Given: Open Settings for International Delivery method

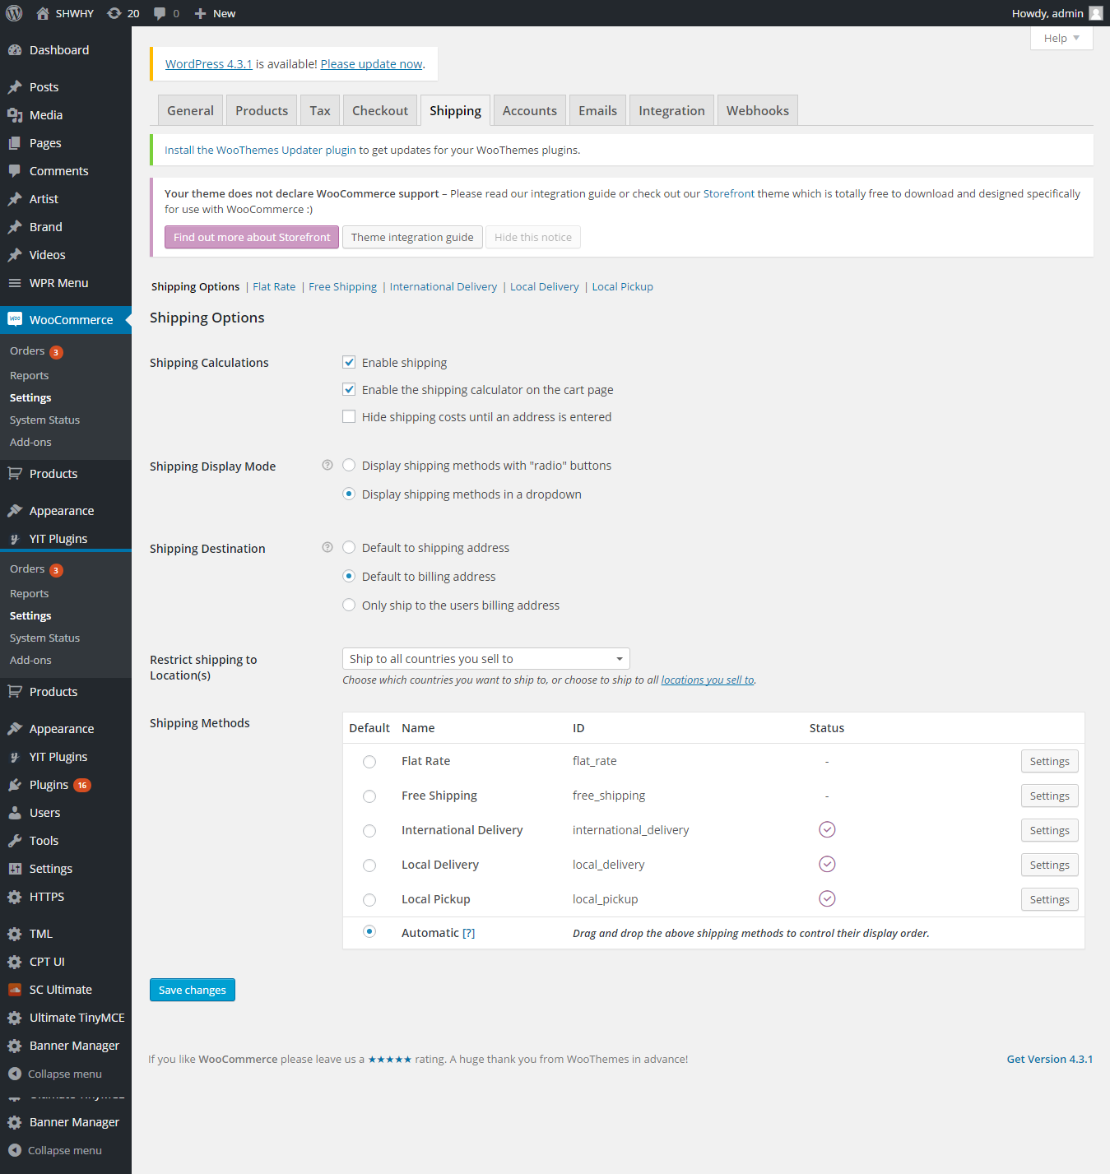Looking at the screenshot, I should [x=1049, y=830].
